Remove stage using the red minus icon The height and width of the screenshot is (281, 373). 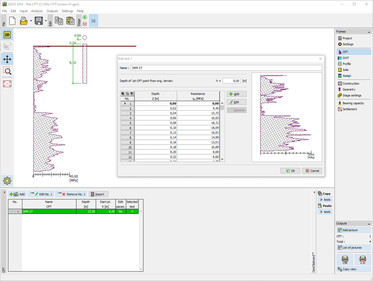pos(85,24)
